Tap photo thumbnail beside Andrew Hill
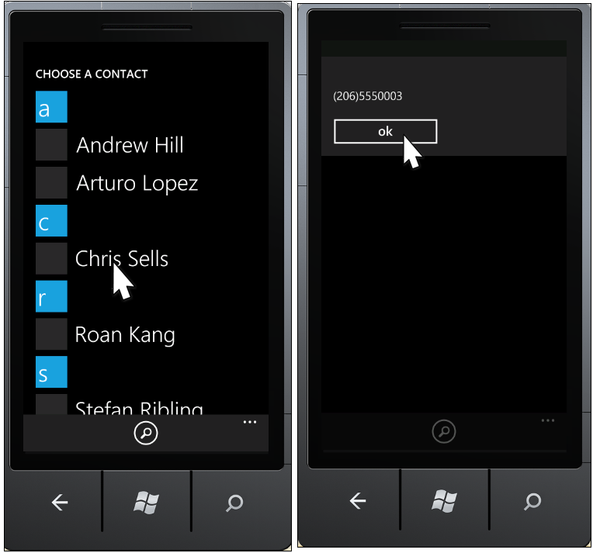 (x=51, y=145)
